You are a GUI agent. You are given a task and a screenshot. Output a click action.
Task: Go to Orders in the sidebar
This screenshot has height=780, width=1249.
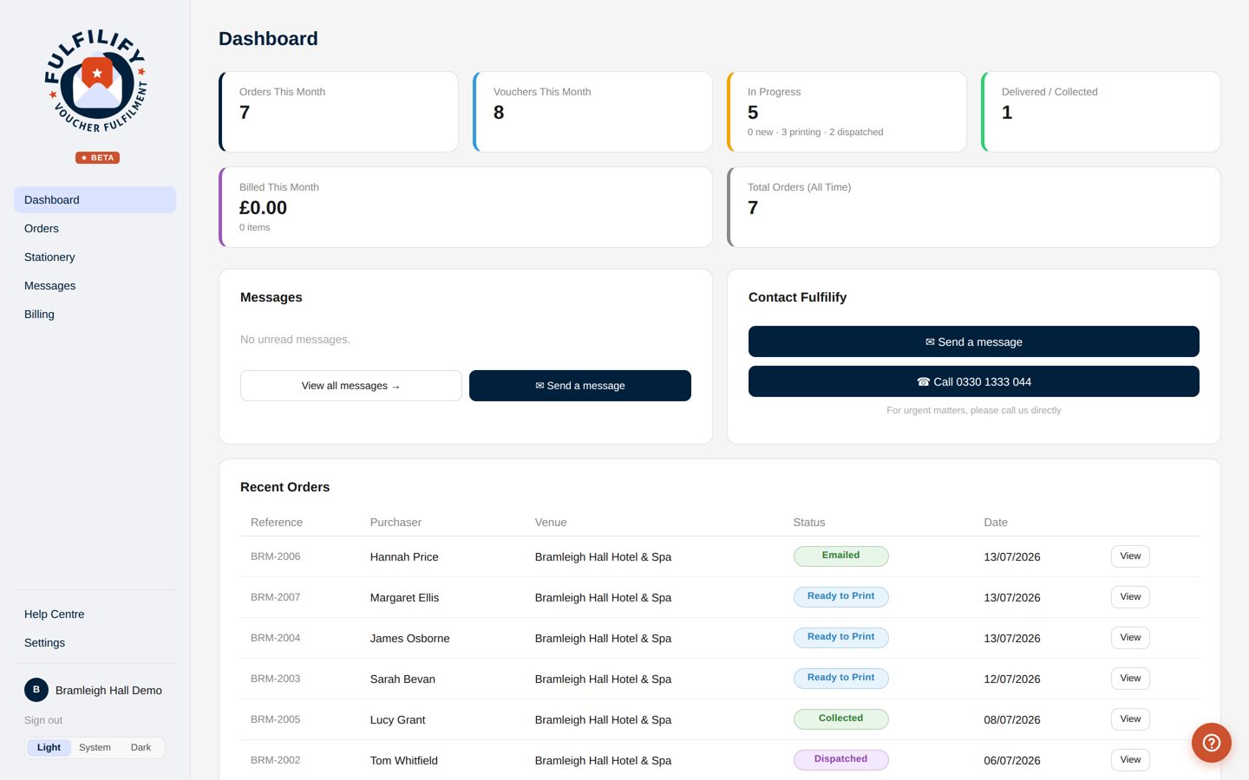tap(95, 228)
